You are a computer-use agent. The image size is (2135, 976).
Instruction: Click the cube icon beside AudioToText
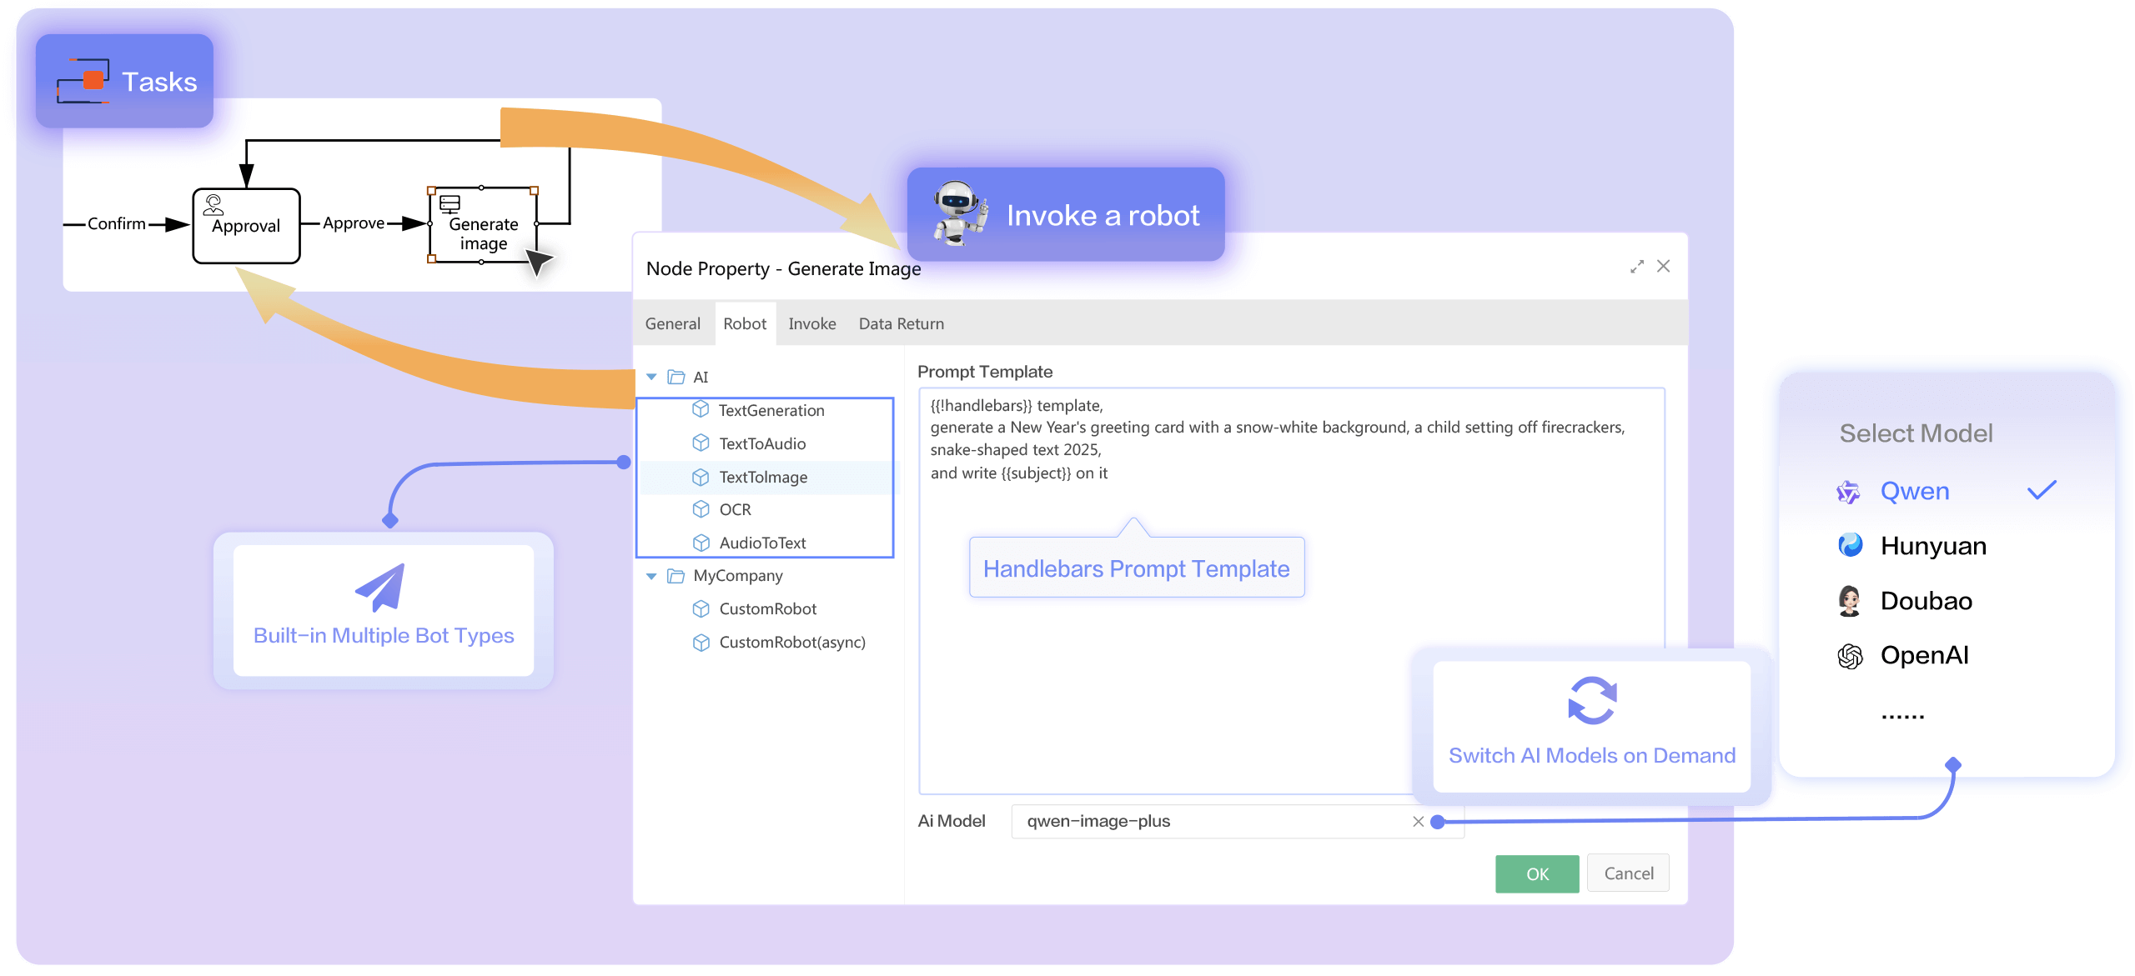pyautogui.click(x=701, y=543)
